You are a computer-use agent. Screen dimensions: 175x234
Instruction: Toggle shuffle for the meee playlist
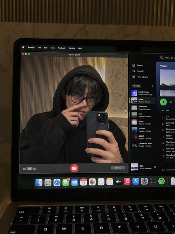click(171, 102)
